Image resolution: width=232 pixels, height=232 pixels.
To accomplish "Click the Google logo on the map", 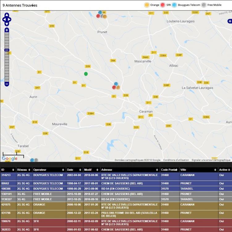I will click(10, 158).
